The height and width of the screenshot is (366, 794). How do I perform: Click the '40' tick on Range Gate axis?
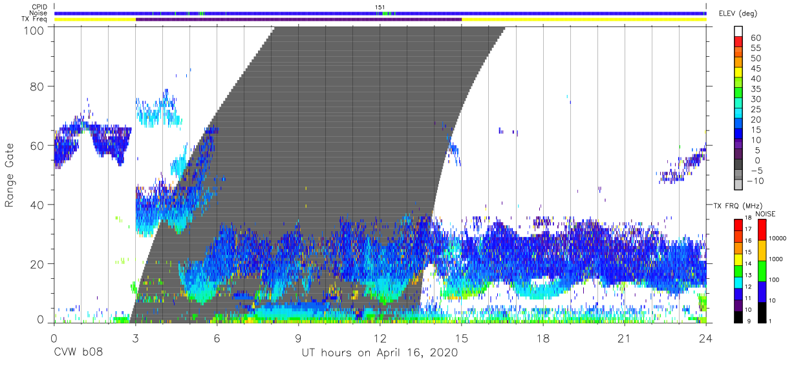coord(38,205)
